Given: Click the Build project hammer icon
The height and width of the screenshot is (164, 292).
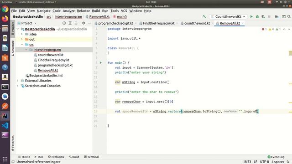Looking at the screenshot, I should [x=204, y=16].
